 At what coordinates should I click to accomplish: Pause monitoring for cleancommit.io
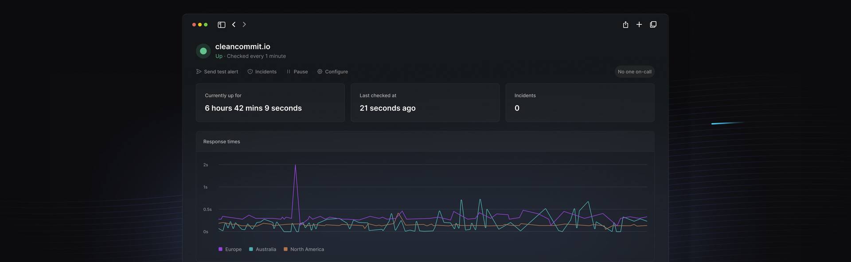(x=297, y=72)
